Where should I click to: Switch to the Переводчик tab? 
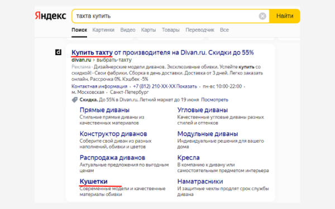pyautogui.click(x=200, y=30)
